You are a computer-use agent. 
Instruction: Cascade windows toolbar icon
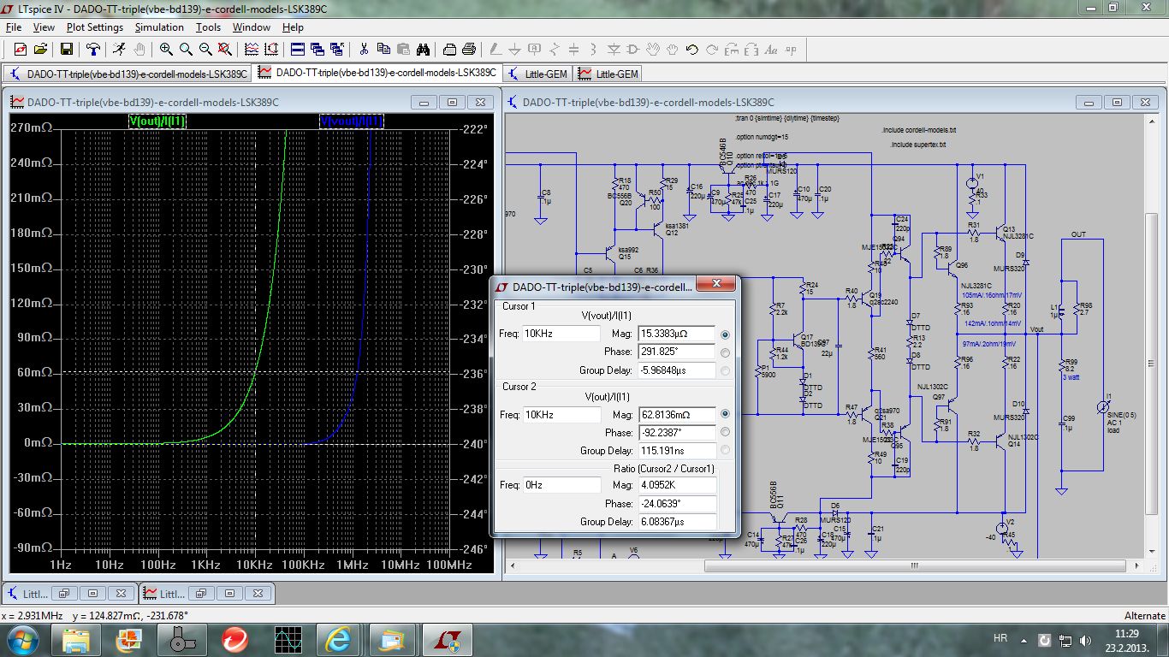(317, 49)
